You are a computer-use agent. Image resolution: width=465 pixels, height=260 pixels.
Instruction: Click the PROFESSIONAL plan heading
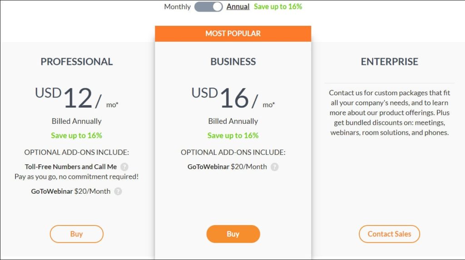point(76,62)
